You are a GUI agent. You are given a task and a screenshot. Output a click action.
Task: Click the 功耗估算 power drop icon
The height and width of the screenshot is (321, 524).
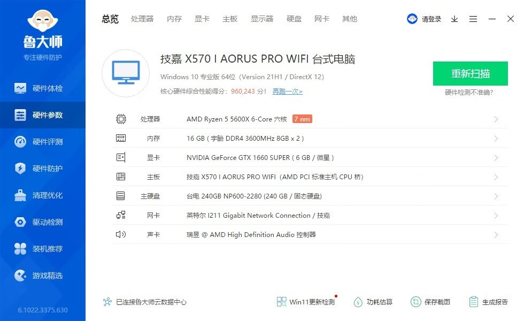[358, 302]
